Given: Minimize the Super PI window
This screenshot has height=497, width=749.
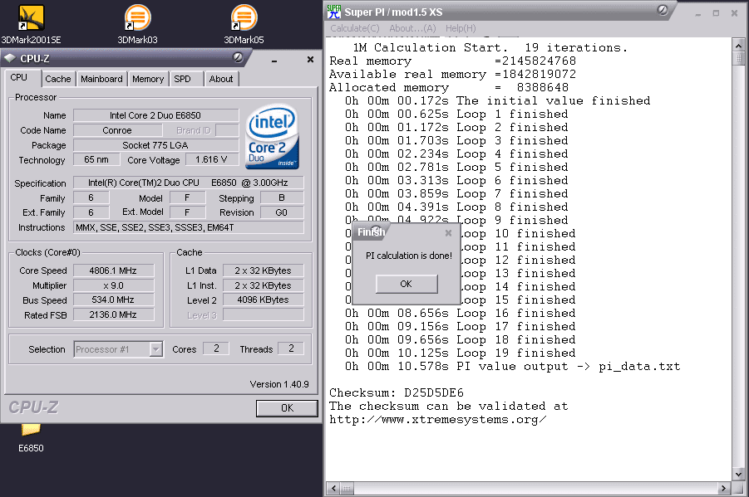Looking at the screenshot, I should click(x=698, y=13).
